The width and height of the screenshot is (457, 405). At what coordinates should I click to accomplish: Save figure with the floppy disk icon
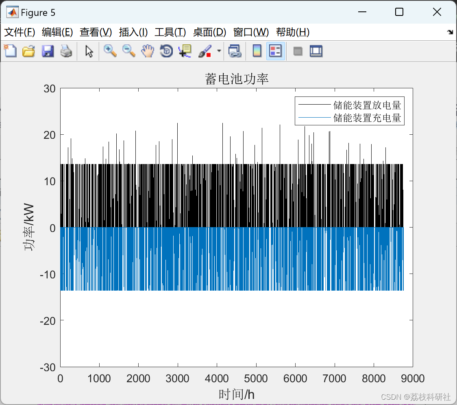[x=48, y=51]
